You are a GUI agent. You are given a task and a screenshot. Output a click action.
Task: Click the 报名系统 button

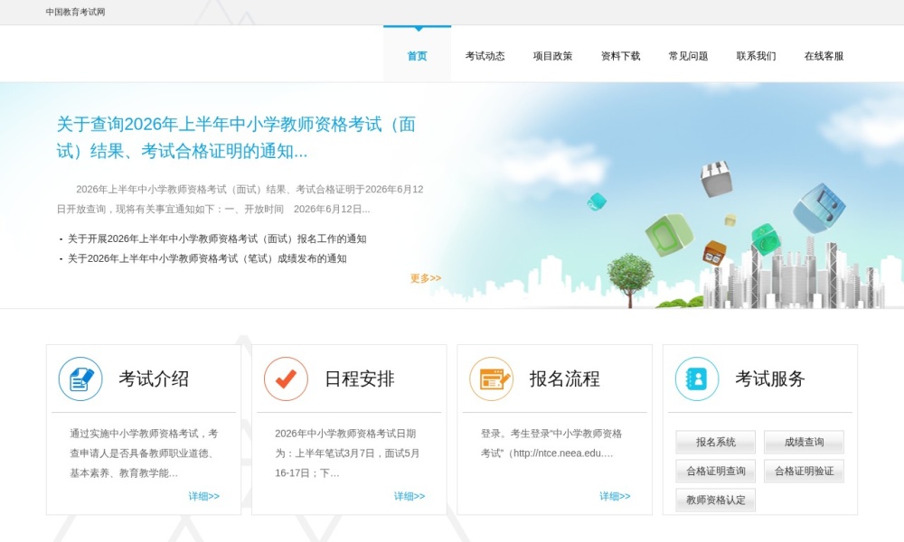coord(715,443)
